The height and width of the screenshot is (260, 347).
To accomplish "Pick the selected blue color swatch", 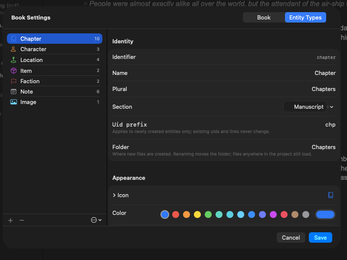I will click(x=165, y=214).
